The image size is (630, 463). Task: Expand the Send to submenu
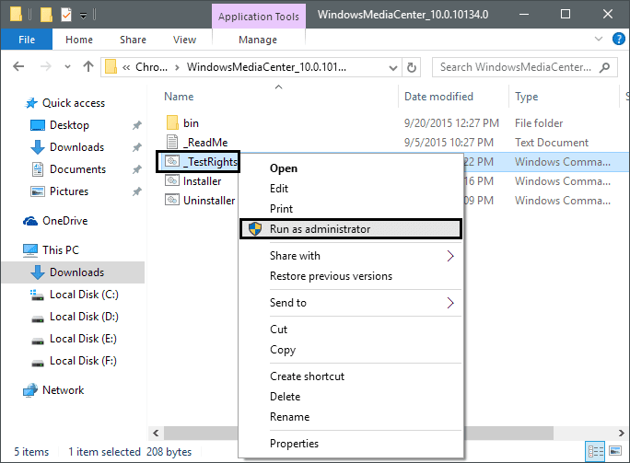click(351, 303)
